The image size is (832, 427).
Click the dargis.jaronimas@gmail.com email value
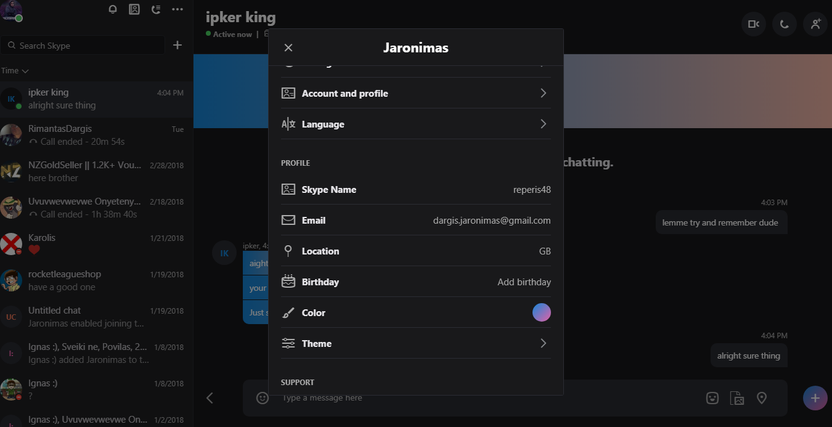(492, 221)
